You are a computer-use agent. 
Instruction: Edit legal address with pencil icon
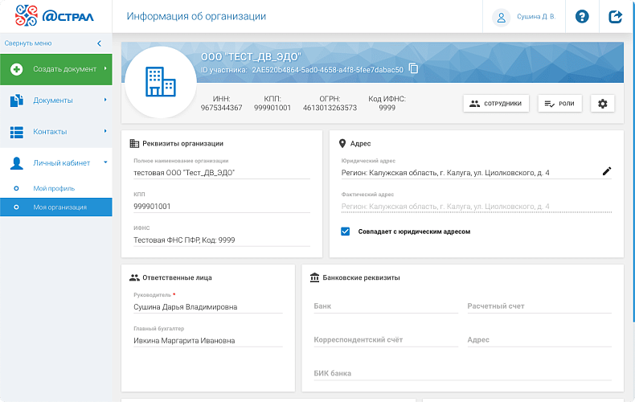[x=607, y=171]
